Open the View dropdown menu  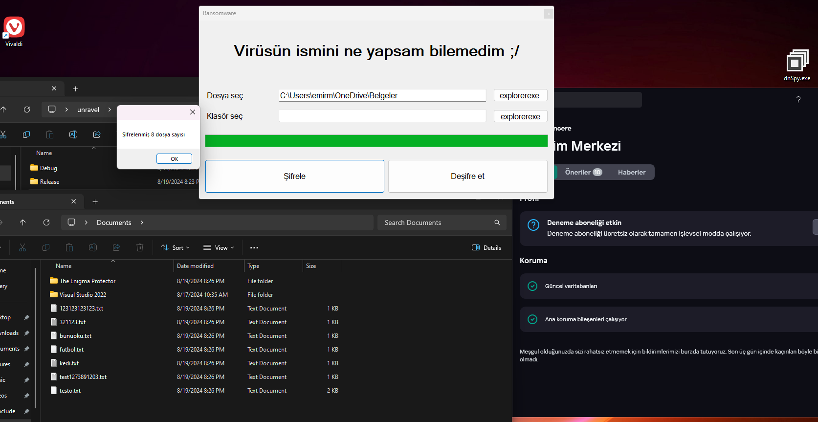[x=219, y=248]
